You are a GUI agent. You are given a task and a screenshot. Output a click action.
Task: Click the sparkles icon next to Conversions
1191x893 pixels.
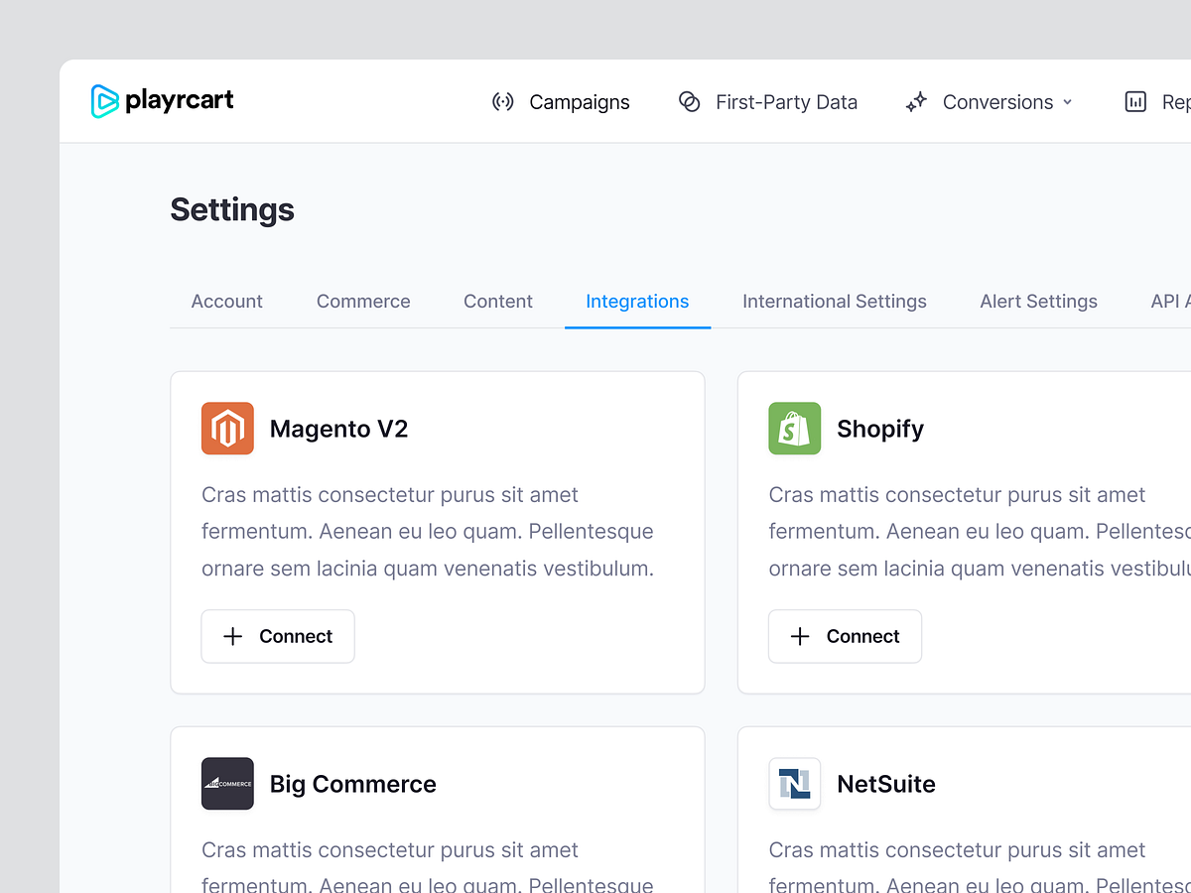click(x=915, y=101)
